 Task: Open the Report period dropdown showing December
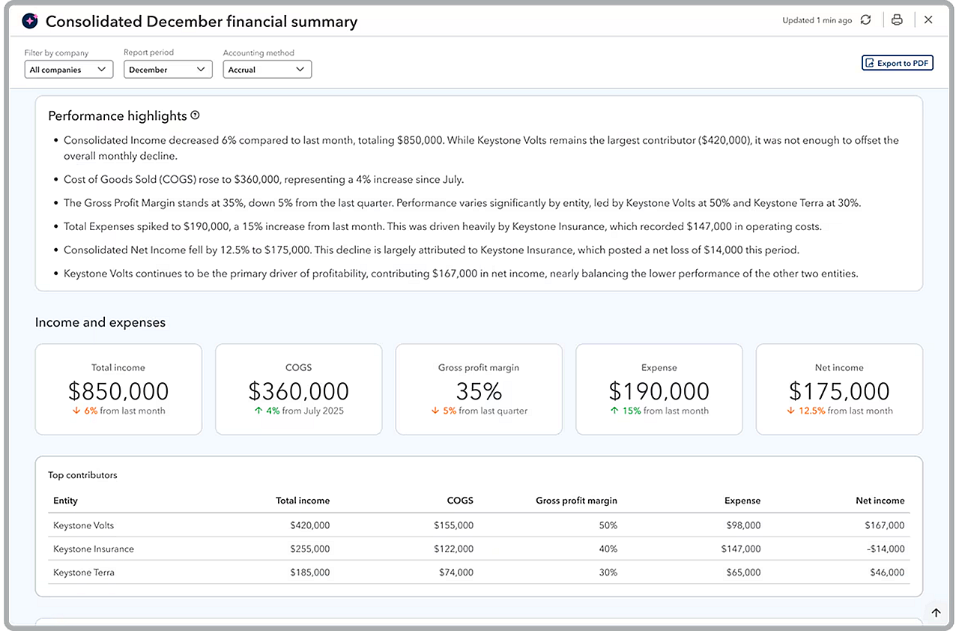click(168, 70)
